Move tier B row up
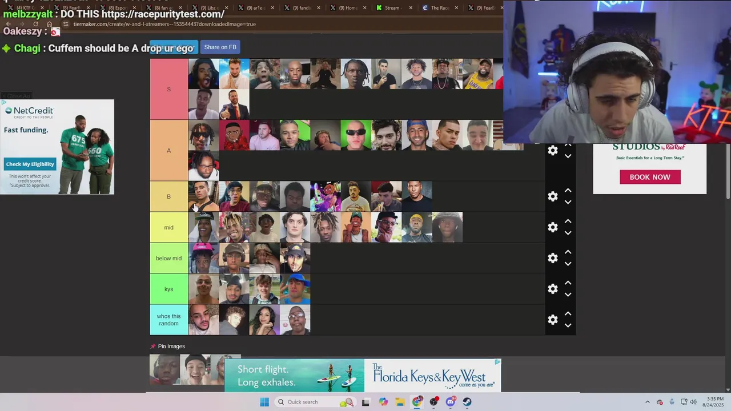This screenshot has height=411, width=731. (568, 190)
